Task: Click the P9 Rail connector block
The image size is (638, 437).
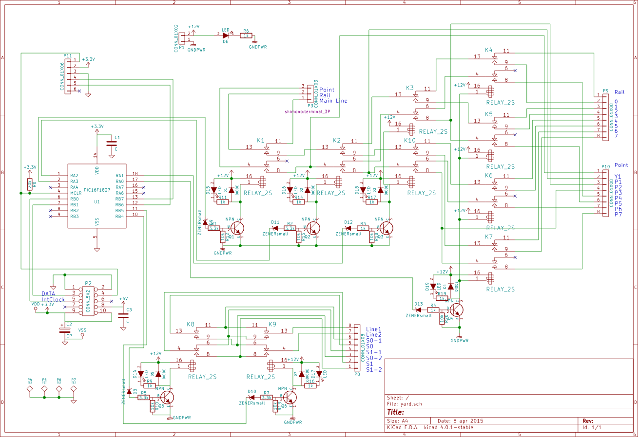Action: (x=605, y=116)
